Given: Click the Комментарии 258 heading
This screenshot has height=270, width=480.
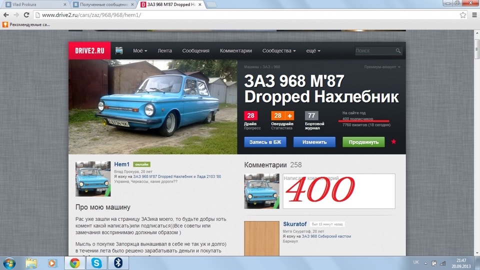Looking at the screenshot, I should coord(273,164).
